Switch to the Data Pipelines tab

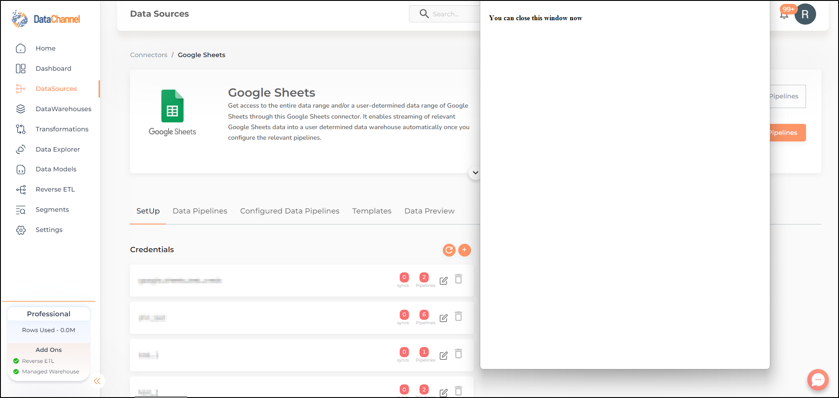coord(200,211)
